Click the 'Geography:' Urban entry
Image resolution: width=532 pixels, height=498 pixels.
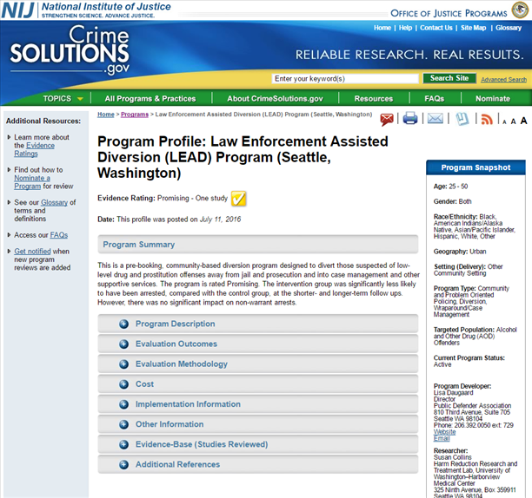point(460,252)
